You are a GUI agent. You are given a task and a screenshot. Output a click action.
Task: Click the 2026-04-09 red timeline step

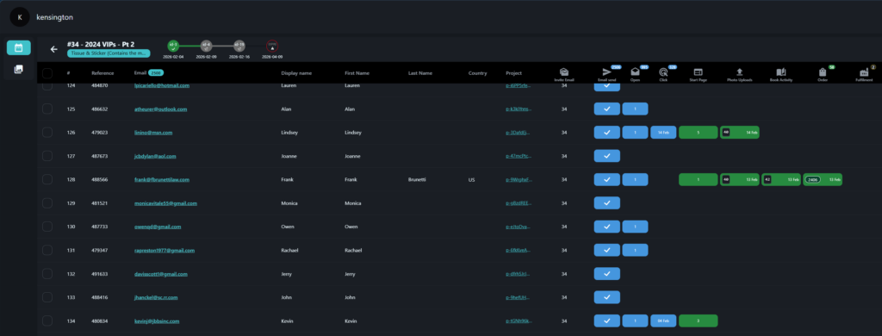point(272,46)
